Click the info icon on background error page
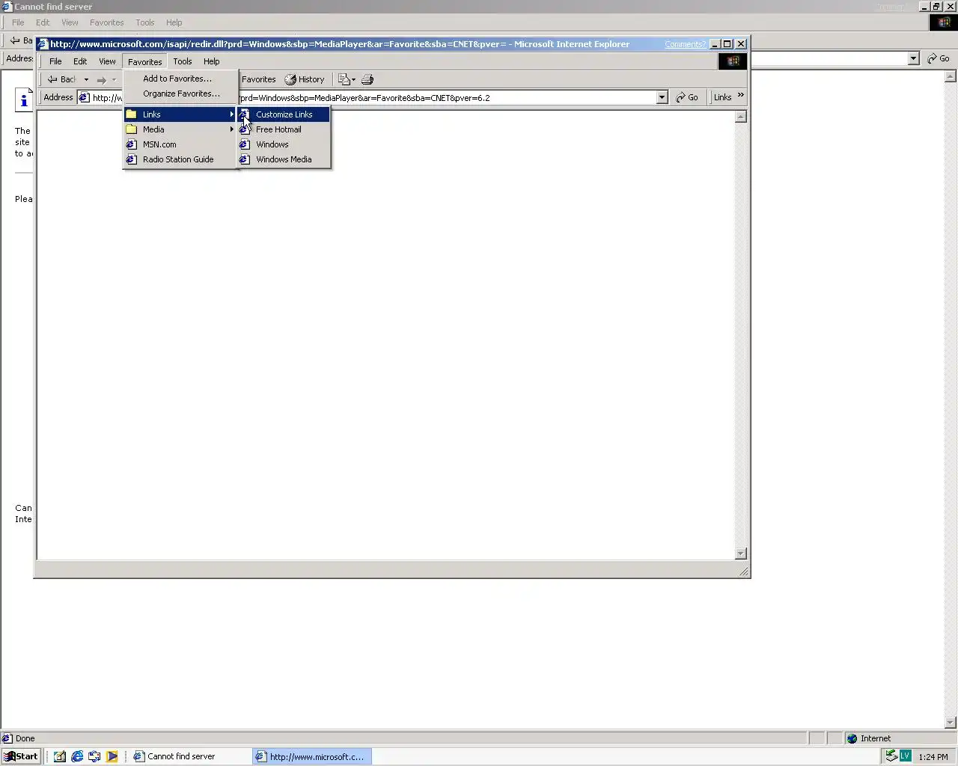958x766 pixels. [x=24, y=99]
